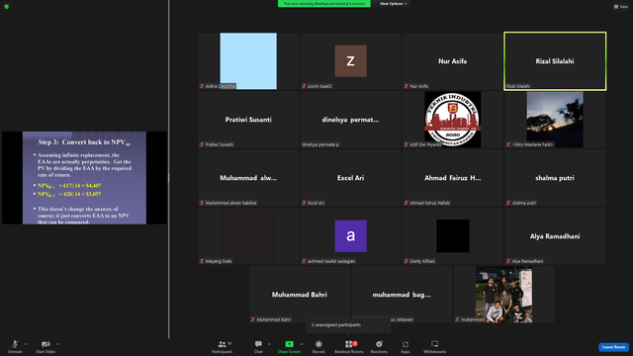This screenshot has height=356, width=633.
Task: Click Pratiwi Susanti's muted mic icon
Action: coord(202,144)
